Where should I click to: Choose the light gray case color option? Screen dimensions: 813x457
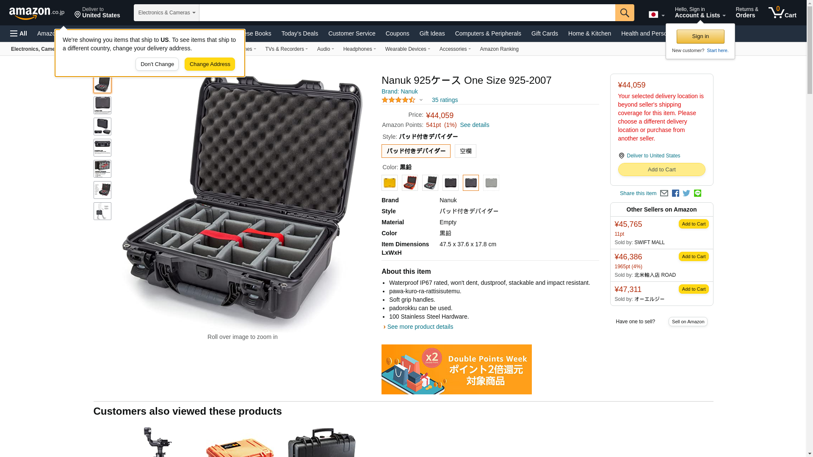[491, 183]
